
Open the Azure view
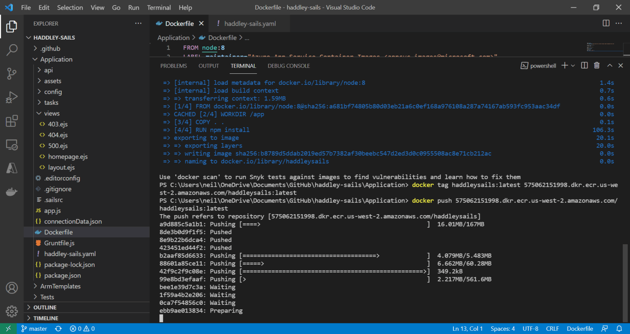[x=12, y=168]
